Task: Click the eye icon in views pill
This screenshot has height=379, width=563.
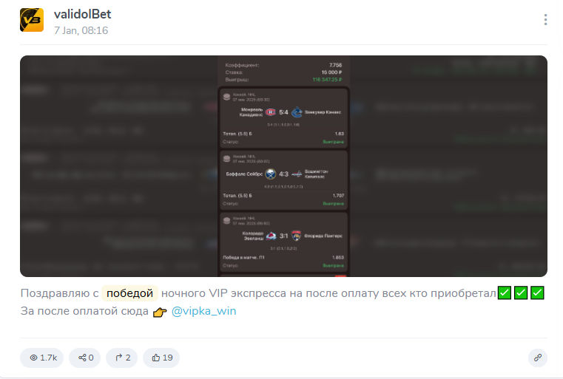Action: click(x=33, y=358)
